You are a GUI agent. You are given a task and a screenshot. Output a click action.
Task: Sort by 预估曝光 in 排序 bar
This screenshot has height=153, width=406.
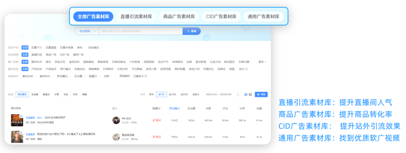click(x=22, y=94)
